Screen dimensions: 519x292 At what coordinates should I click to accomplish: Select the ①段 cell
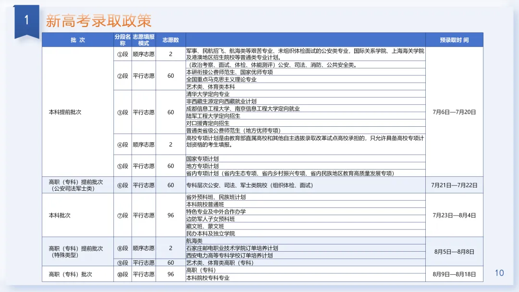pyautogui.click(x=123, y=54)
